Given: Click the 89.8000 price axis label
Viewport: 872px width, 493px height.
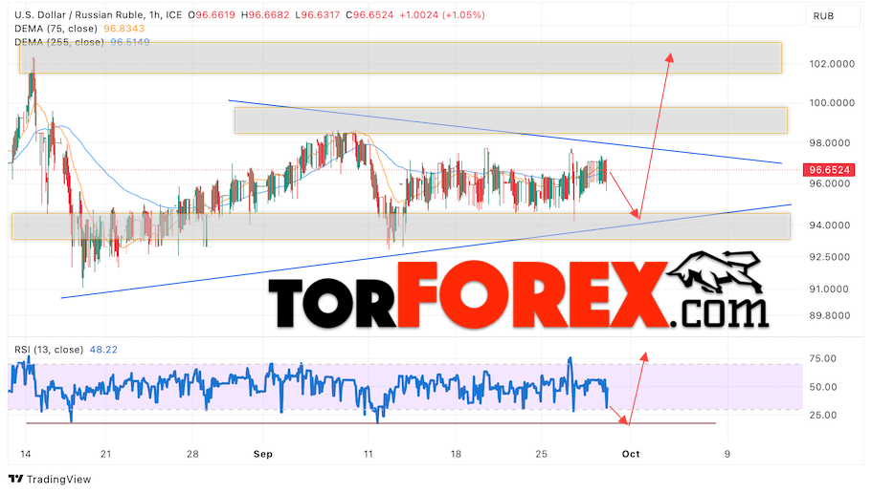Looking at the screenshot, I should pyautogui.click(x=829, y=315).
